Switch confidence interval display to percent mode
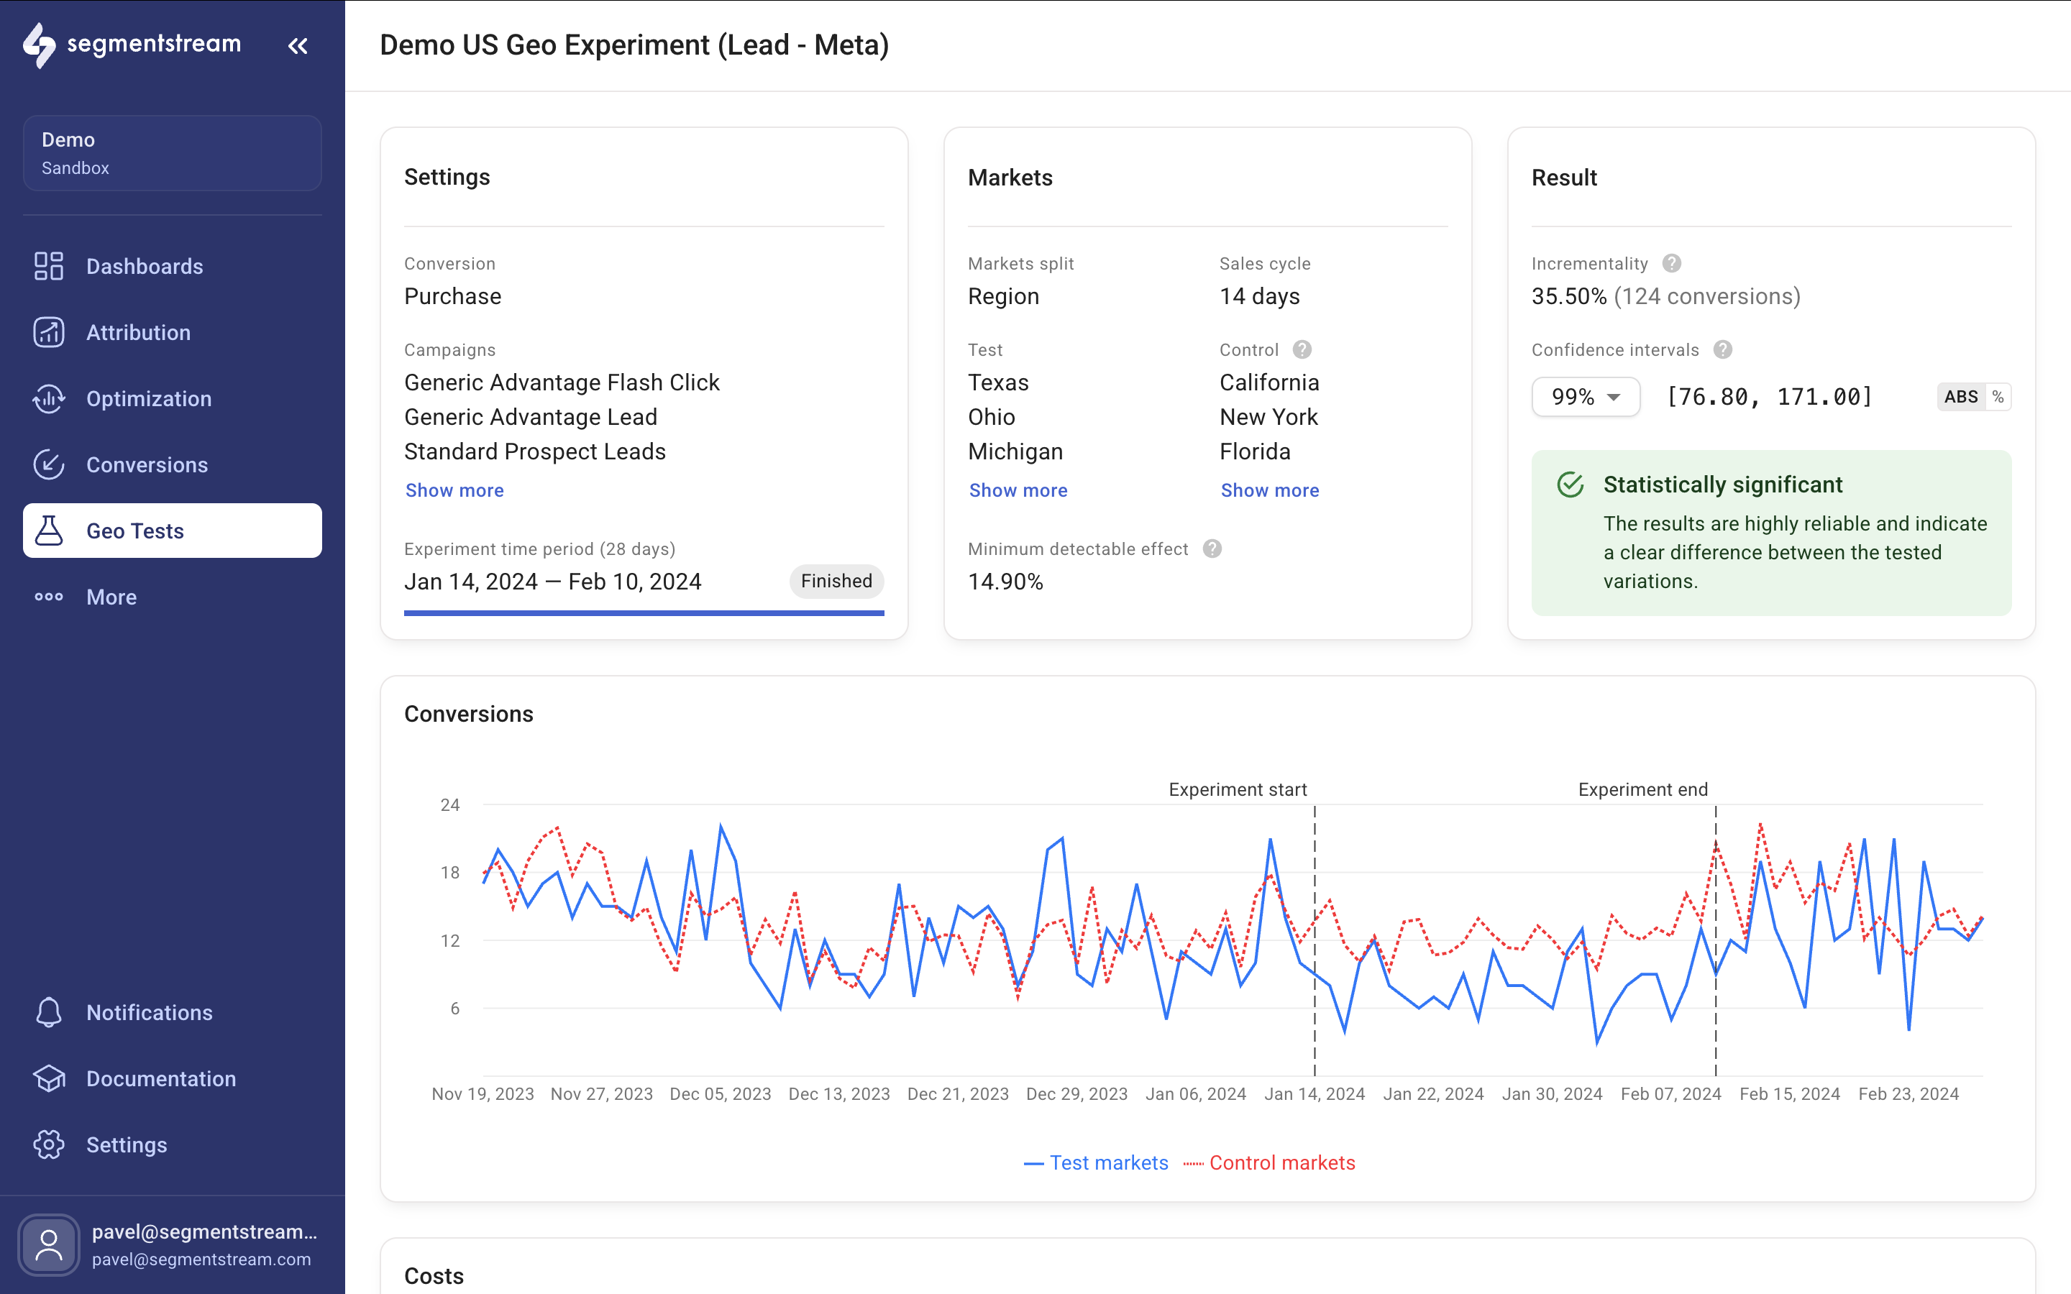Viewport: 2071px width, 1294px height. point(1998,396)
